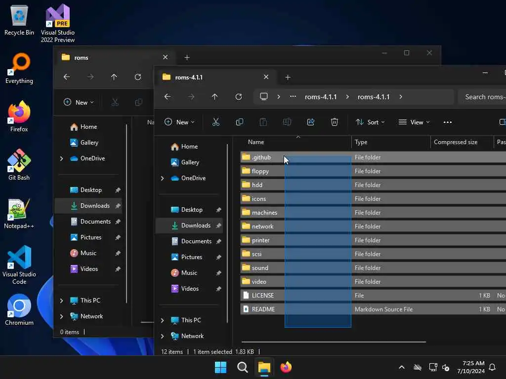Screen dimensions: 506x379
Task: Open notification bell in system tray
Action: point(492,367)
